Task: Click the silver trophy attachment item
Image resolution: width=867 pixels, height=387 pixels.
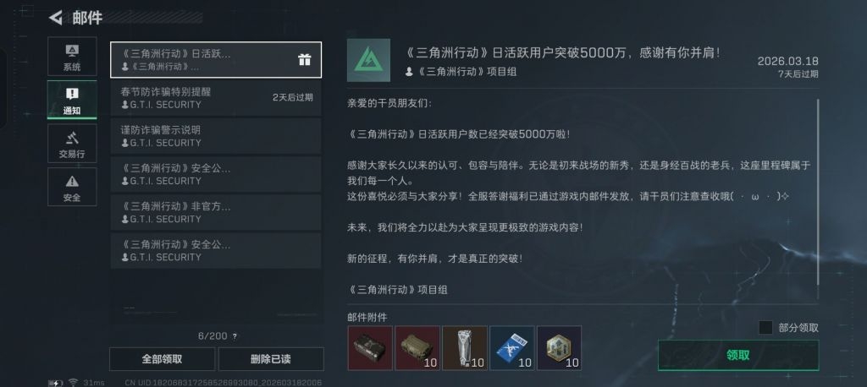Action: point(465,348)
